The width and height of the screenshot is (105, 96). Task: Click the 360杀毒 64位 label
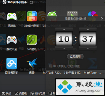72,73
